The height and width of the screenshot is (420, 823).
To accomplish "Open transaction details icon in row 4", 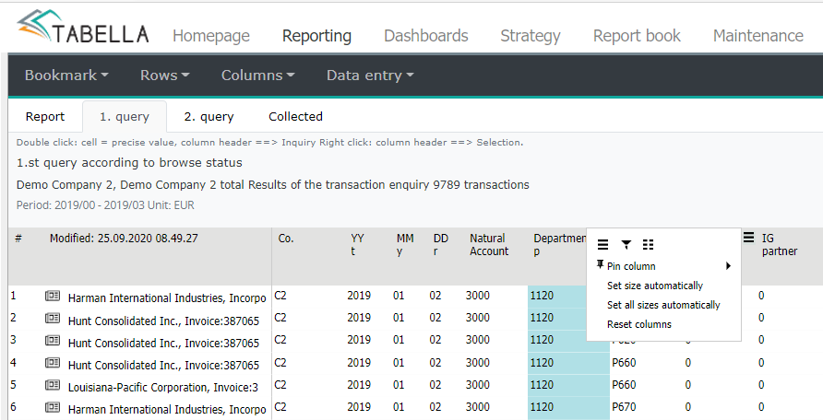I will (53, 362).
